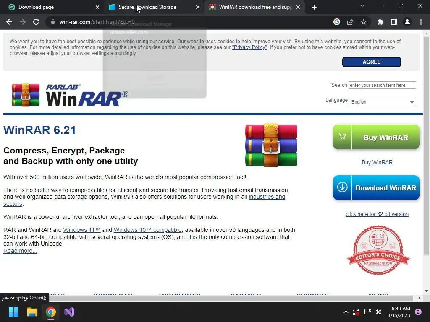Open the notification badge showing 2

pyautogui.click(x=418, y=312)
